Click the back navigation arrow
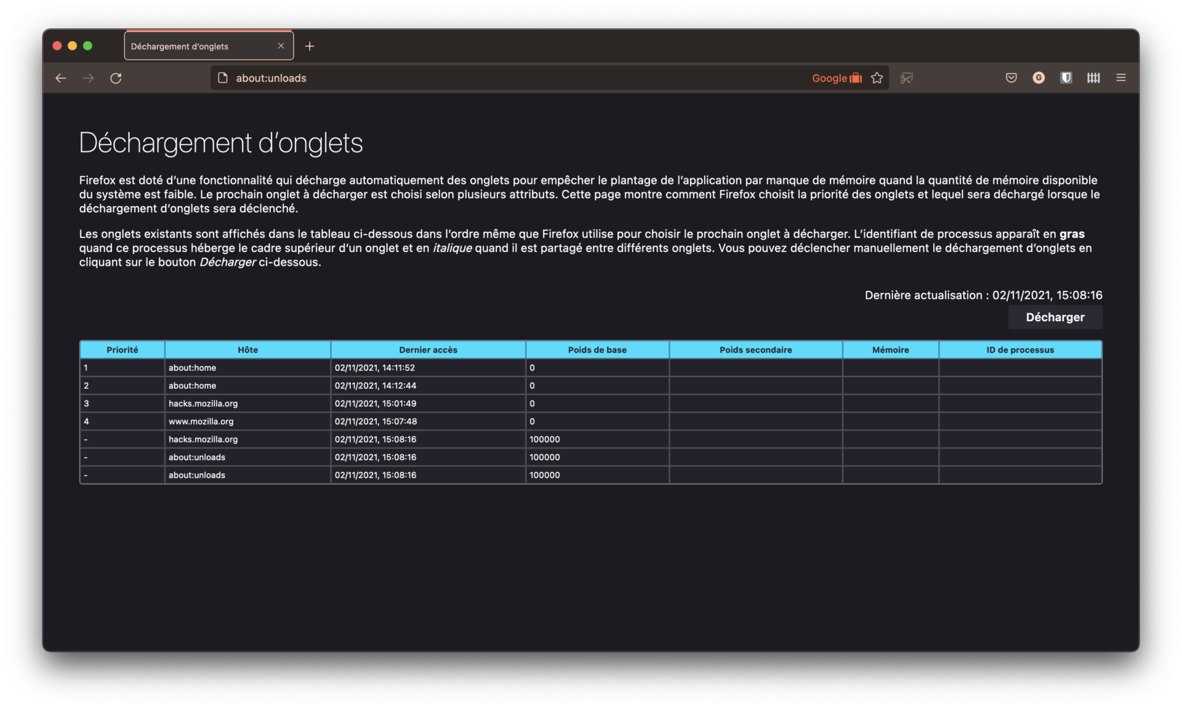 pos(60,78)
